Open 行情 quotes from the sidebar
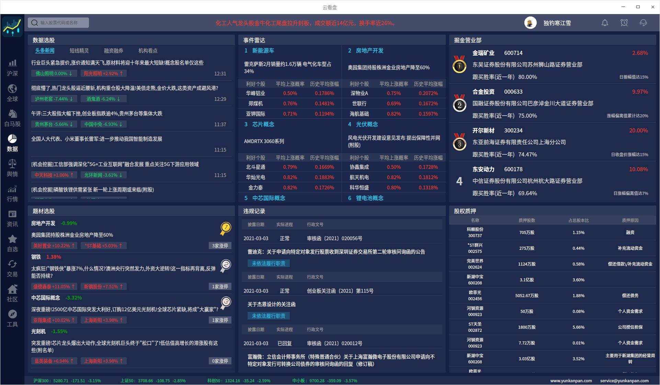Screen dimensions: 660x385 (12, 193)
